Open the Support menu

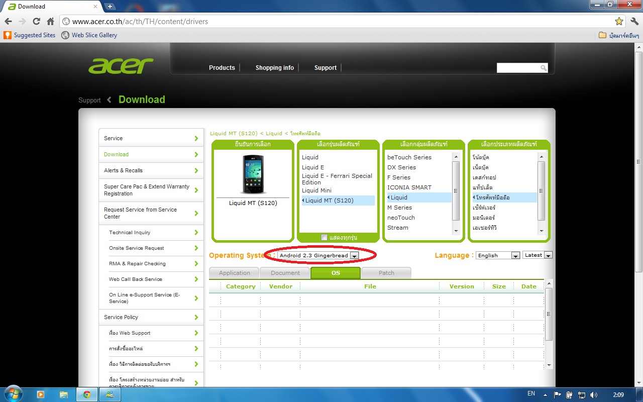tap(326, 68)
